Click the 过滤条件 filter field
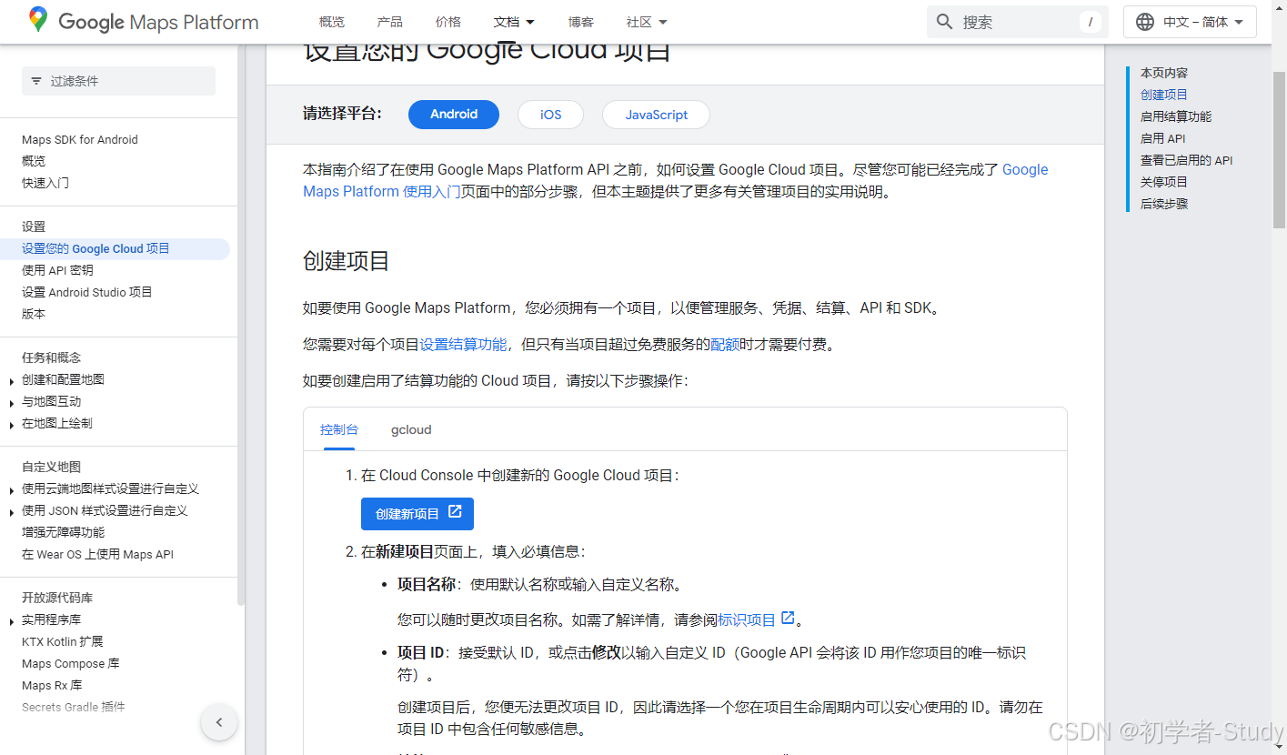 click(x=118, y=81)
